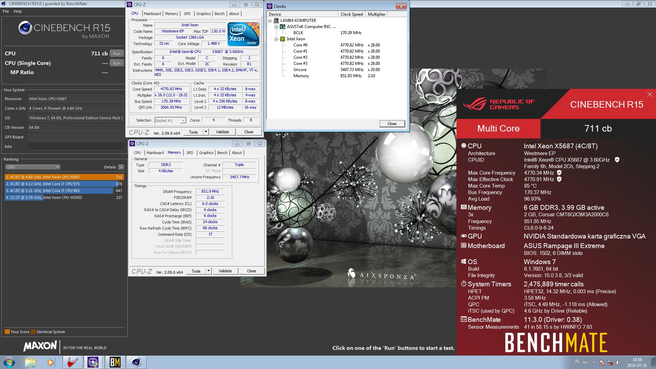The image size is (656, 369).
Task: Click the Memory module icon in BenchMate
Action: pyautogui.click(x=464, y=207)
